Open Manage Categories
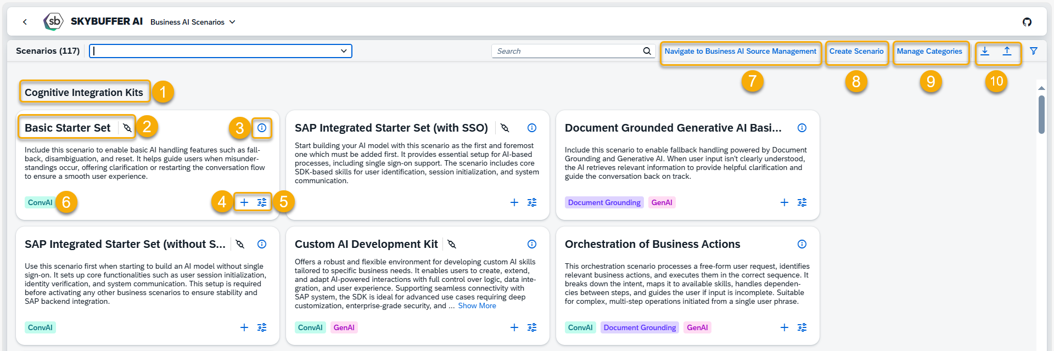1054x351 pixels. pos(929,51)
